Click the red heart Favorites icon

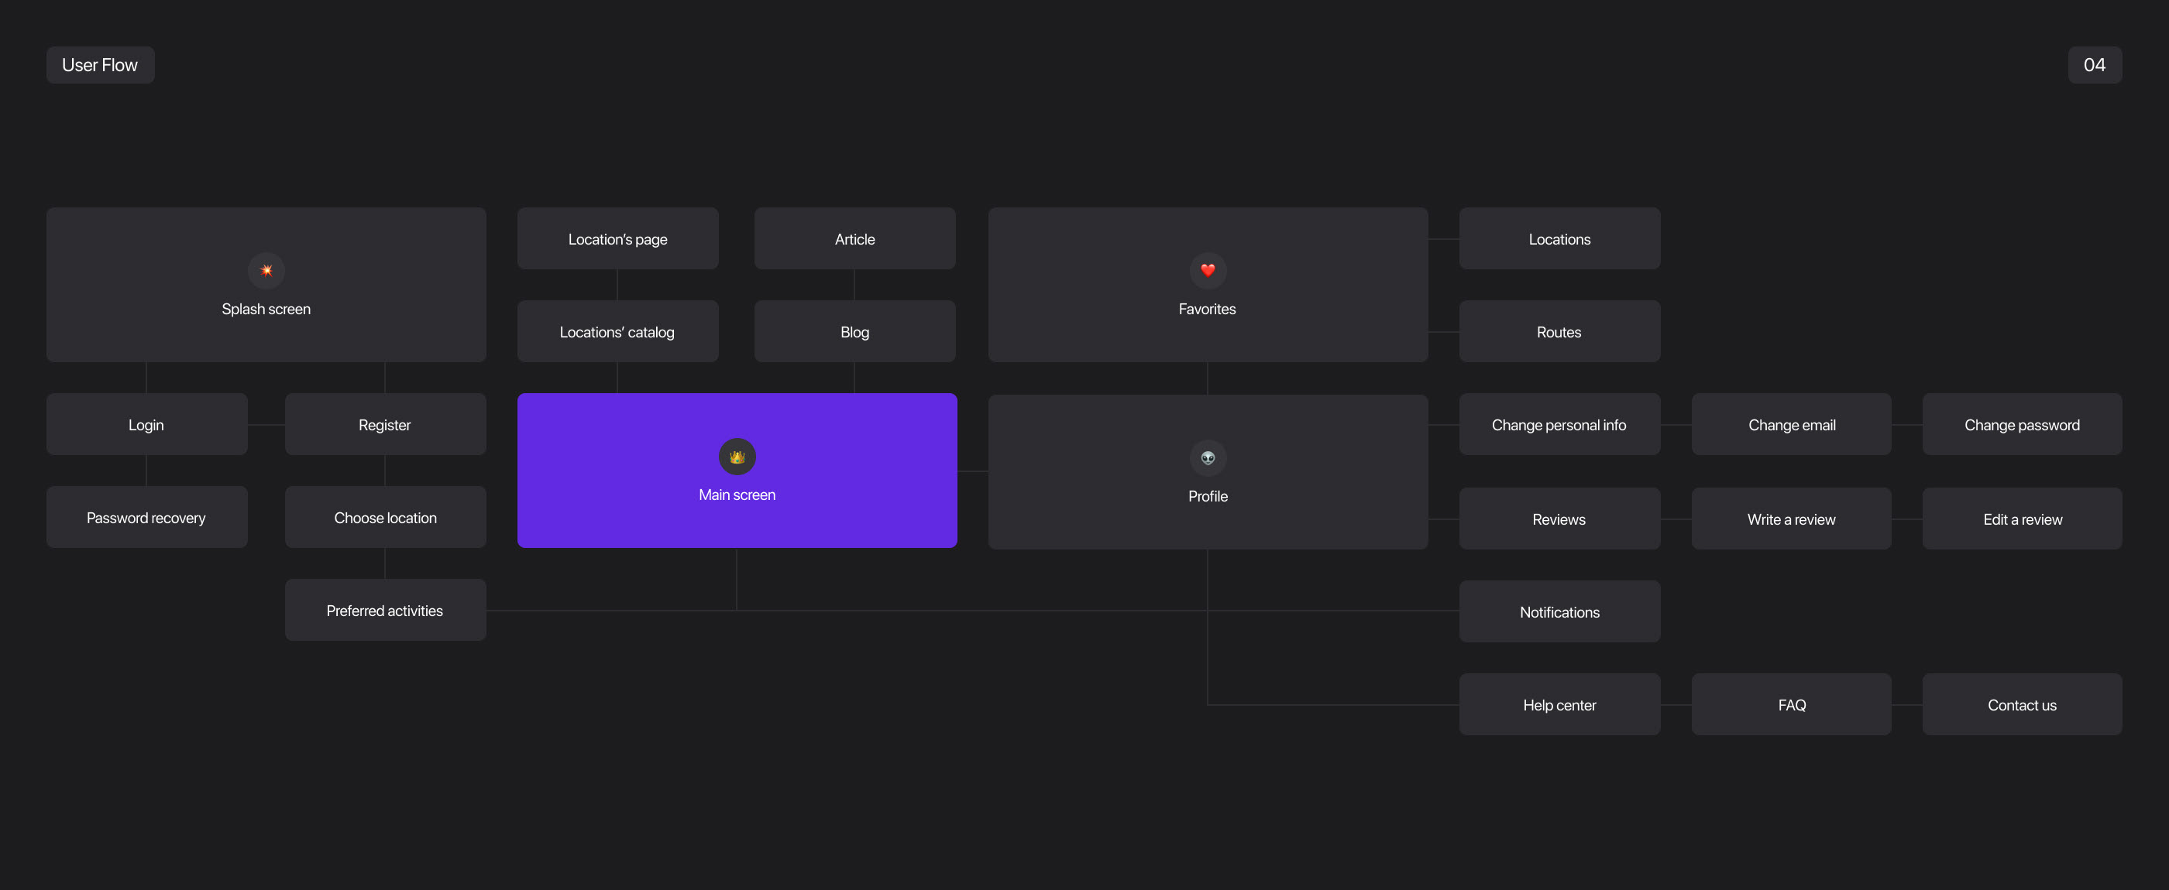point(1208,270)
